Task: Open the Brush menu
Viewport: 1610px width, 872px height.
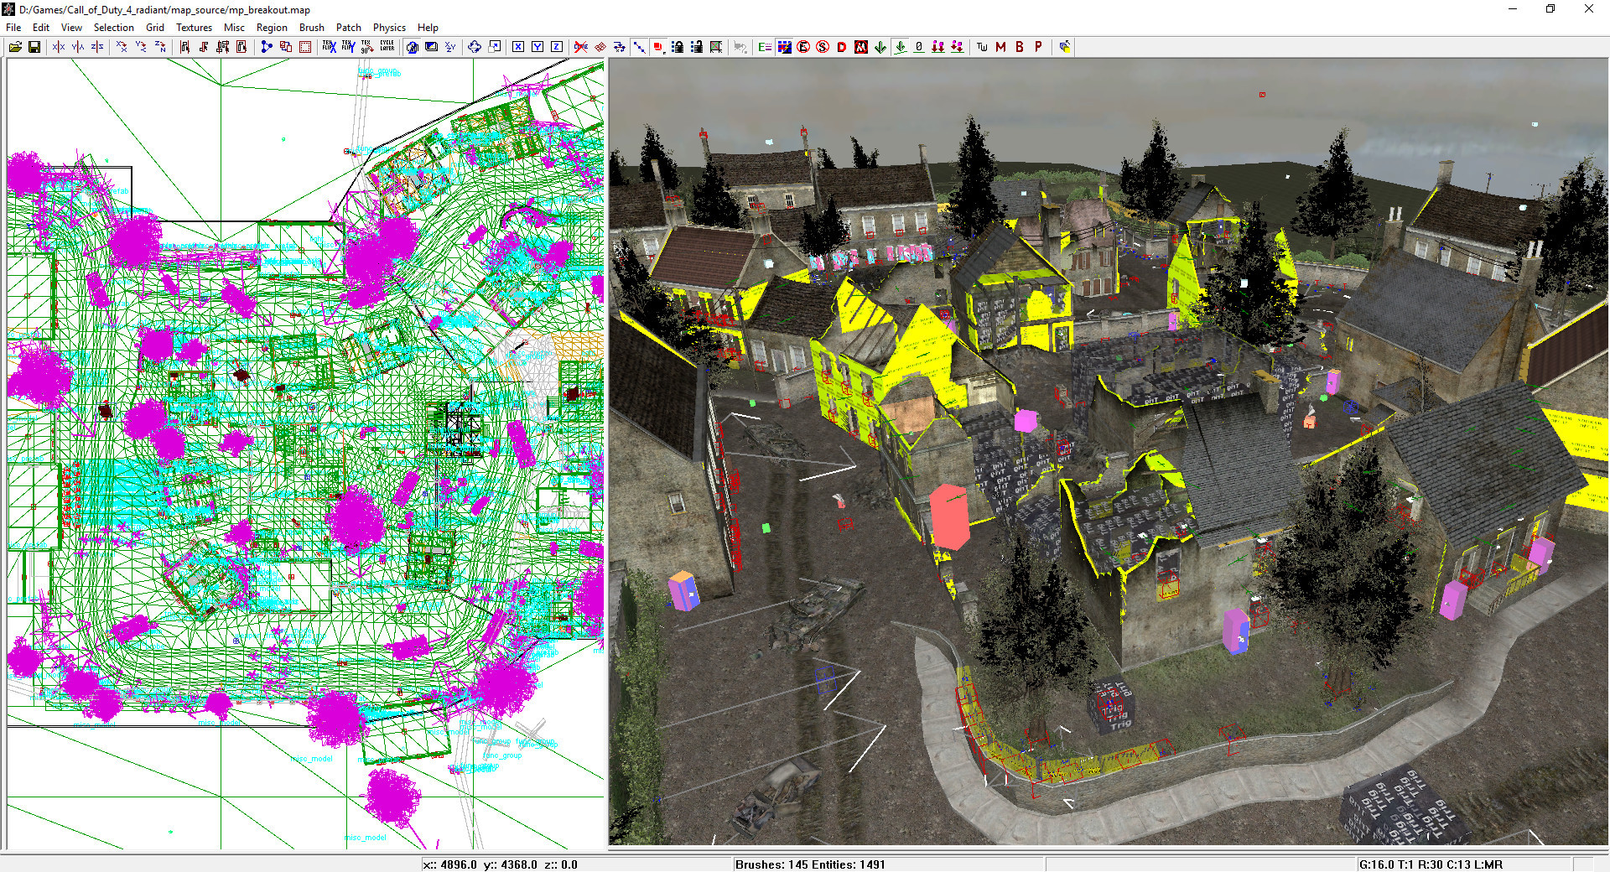Action: click(311, 28)
